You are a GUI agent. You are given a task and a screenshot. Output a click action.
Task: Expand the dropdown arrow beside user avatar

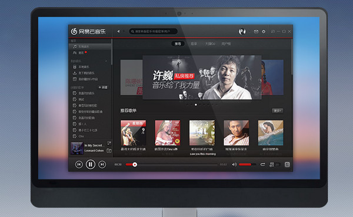(249, 32)
